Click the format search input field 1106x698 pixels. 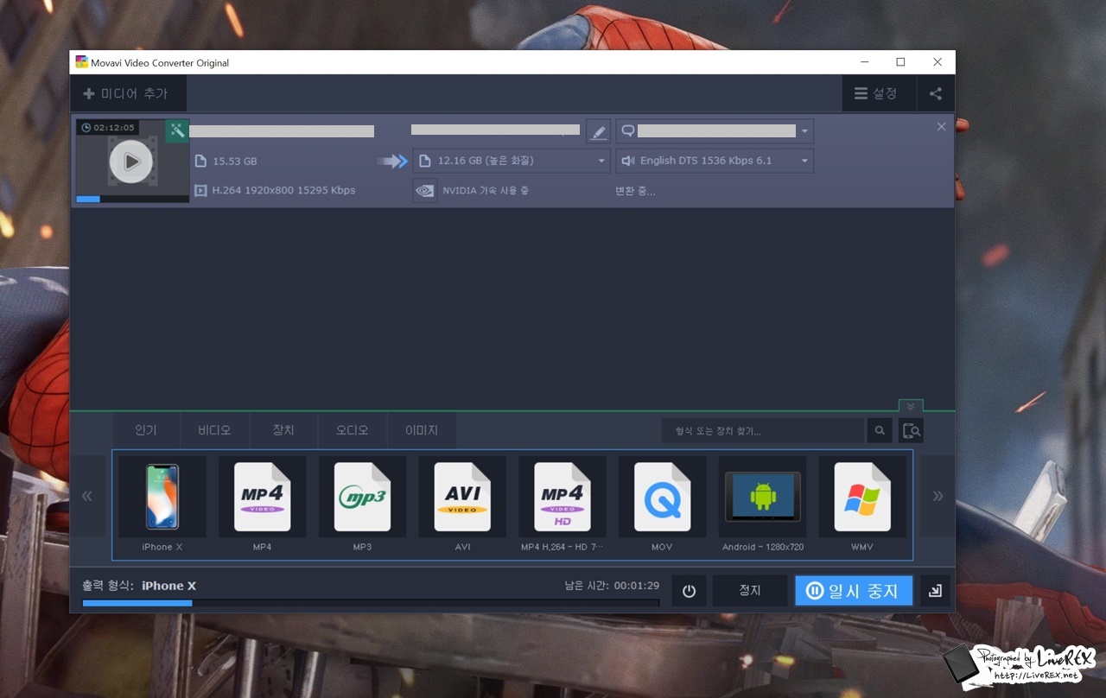click(x=763, y=430)
